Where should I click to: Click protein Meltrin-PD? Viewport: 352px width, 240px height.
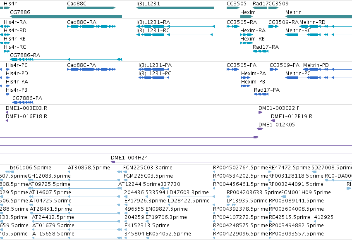(316, 65)
